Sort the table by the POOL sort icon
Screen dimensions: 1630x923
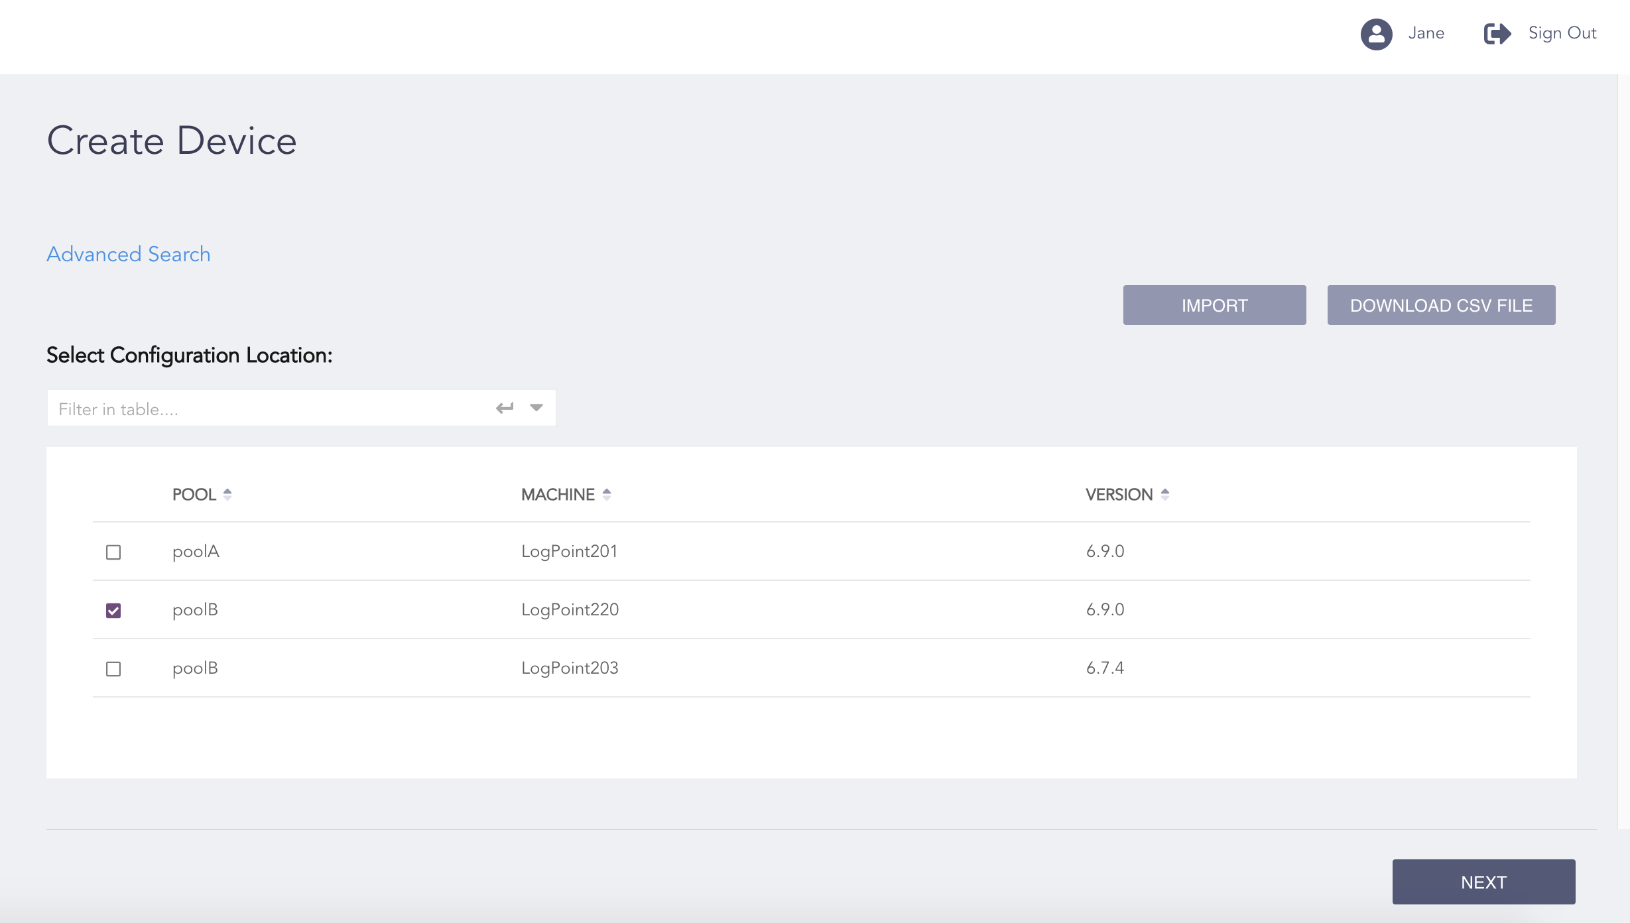pos(227,495)
